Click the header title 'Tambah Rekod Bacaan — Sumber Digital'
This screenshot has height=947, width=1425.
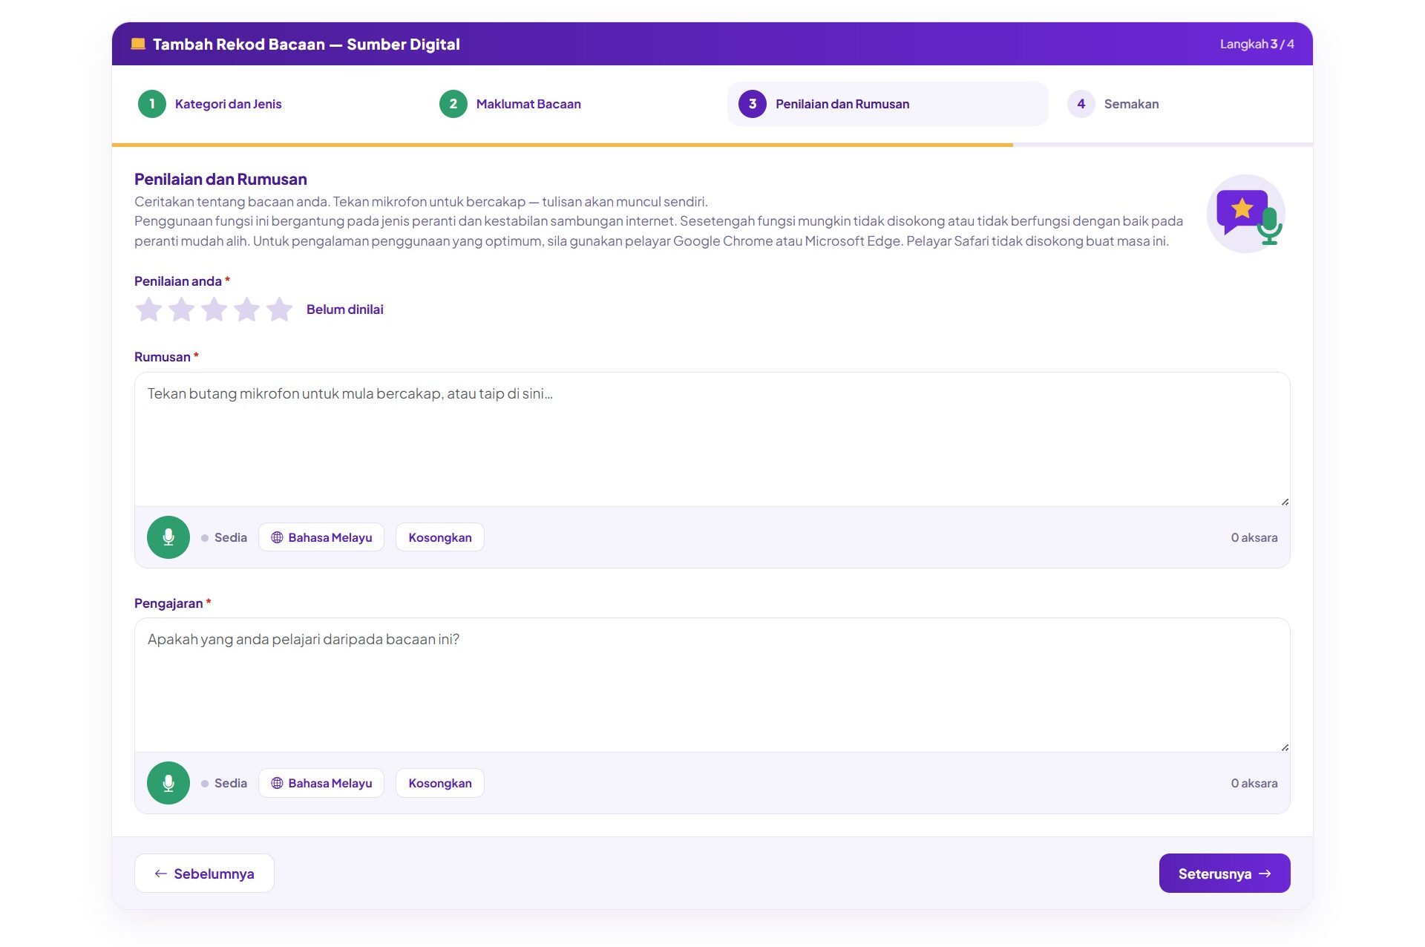[x=307, y=44]
